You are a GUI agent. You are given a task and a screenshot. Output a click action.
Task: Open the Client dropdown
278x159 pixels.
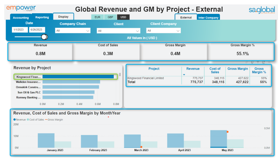(x=119, y=31)
